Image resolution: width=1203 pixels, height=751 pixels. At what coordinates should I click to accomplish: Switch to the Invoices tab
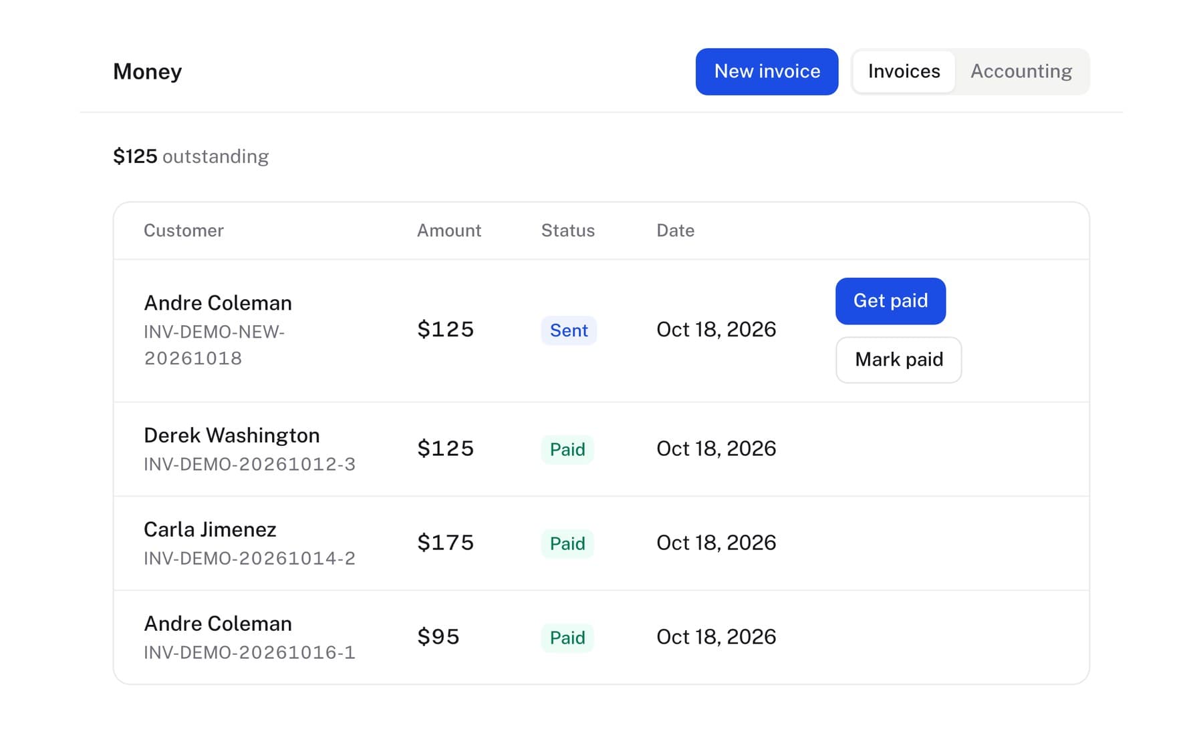(x=904, y=71)
